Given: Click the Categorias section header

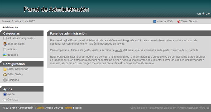Looking at the screenshot, I should coord(11,33).
